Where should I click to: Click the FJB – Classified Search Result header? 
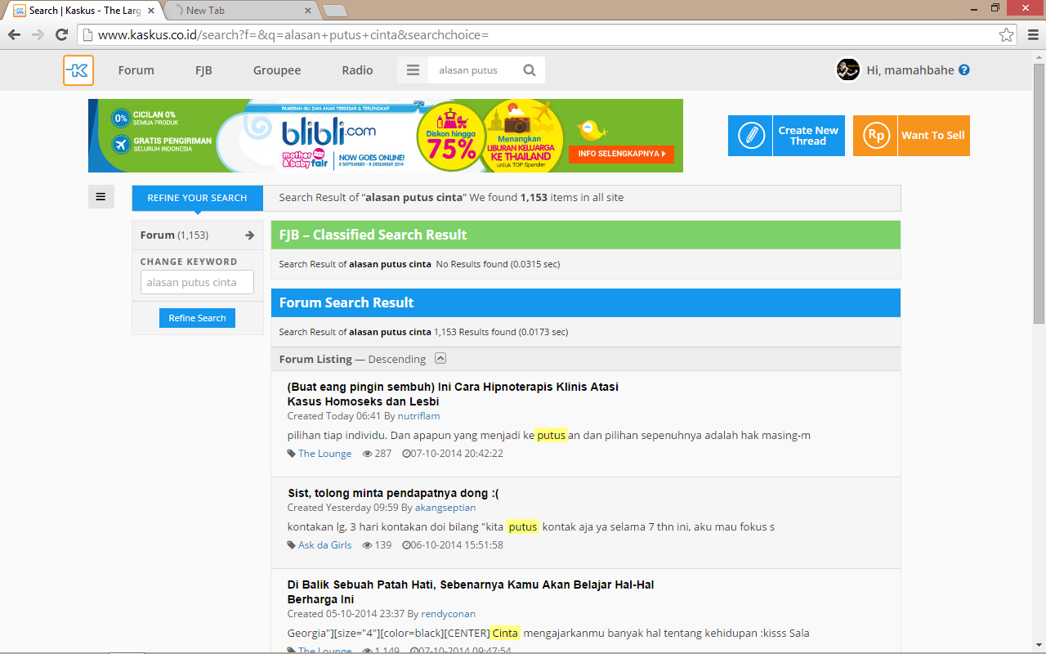(x=586, y=235)
